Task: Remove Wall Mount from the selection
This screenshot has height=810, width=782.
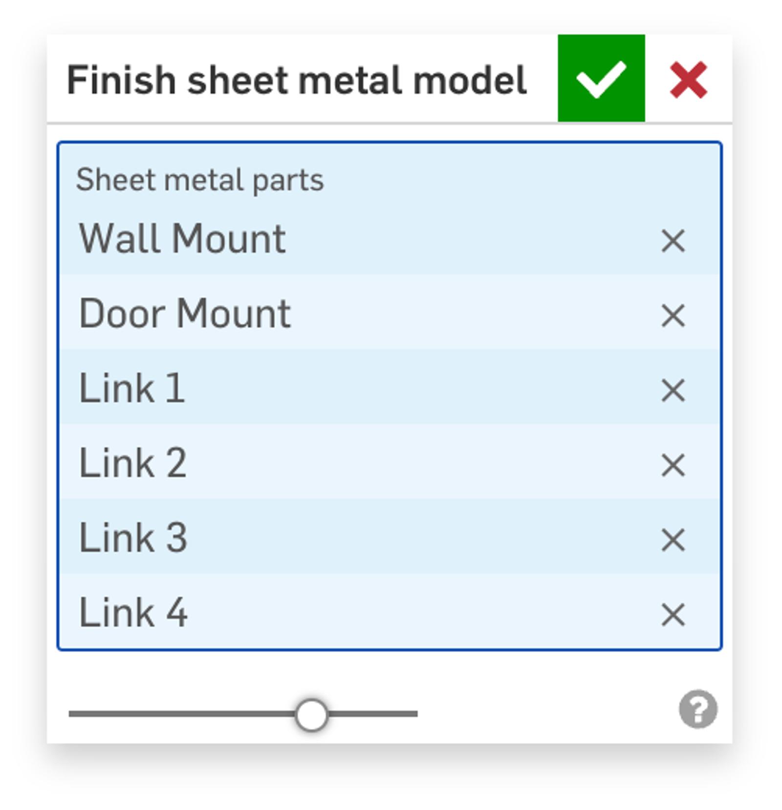Action: (x=673, y=241)
